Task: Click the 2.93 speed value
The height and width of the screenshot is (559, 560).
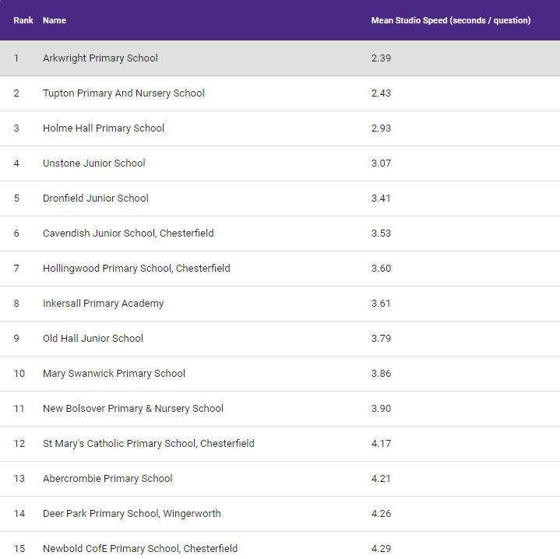Action: [381, 128]
